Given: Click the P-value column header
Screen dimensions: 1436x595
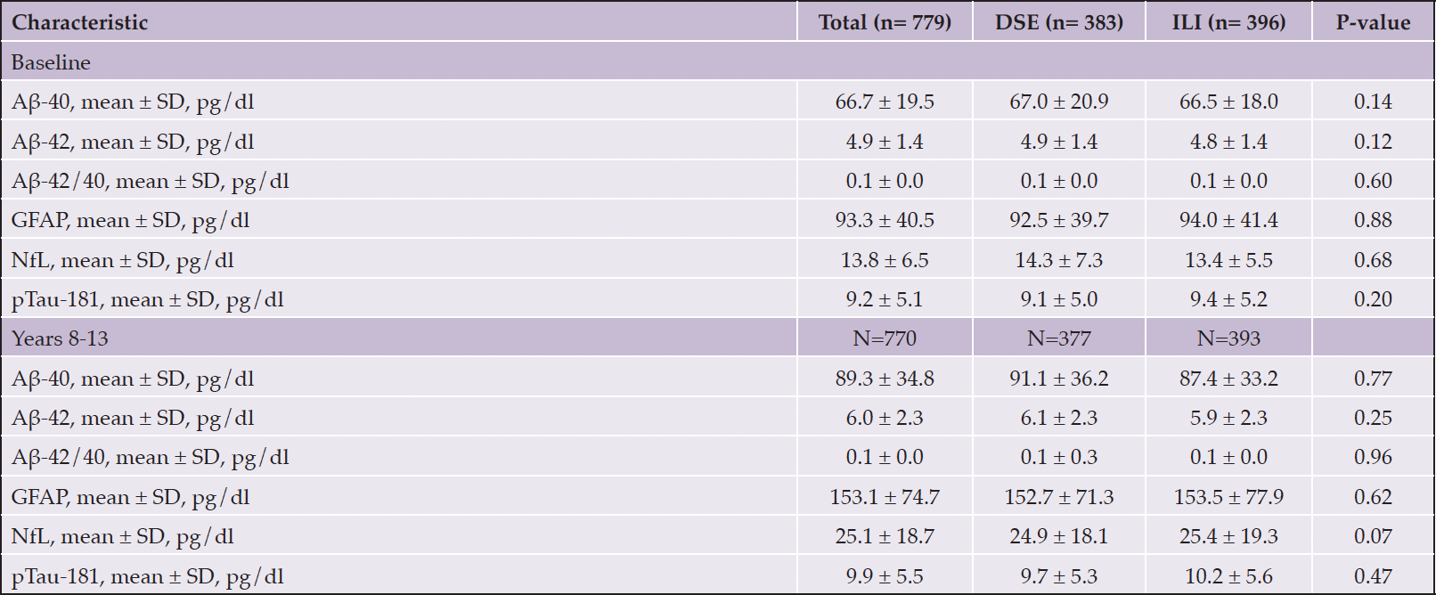Looking at the screenshot, I should coord(1373,22).
